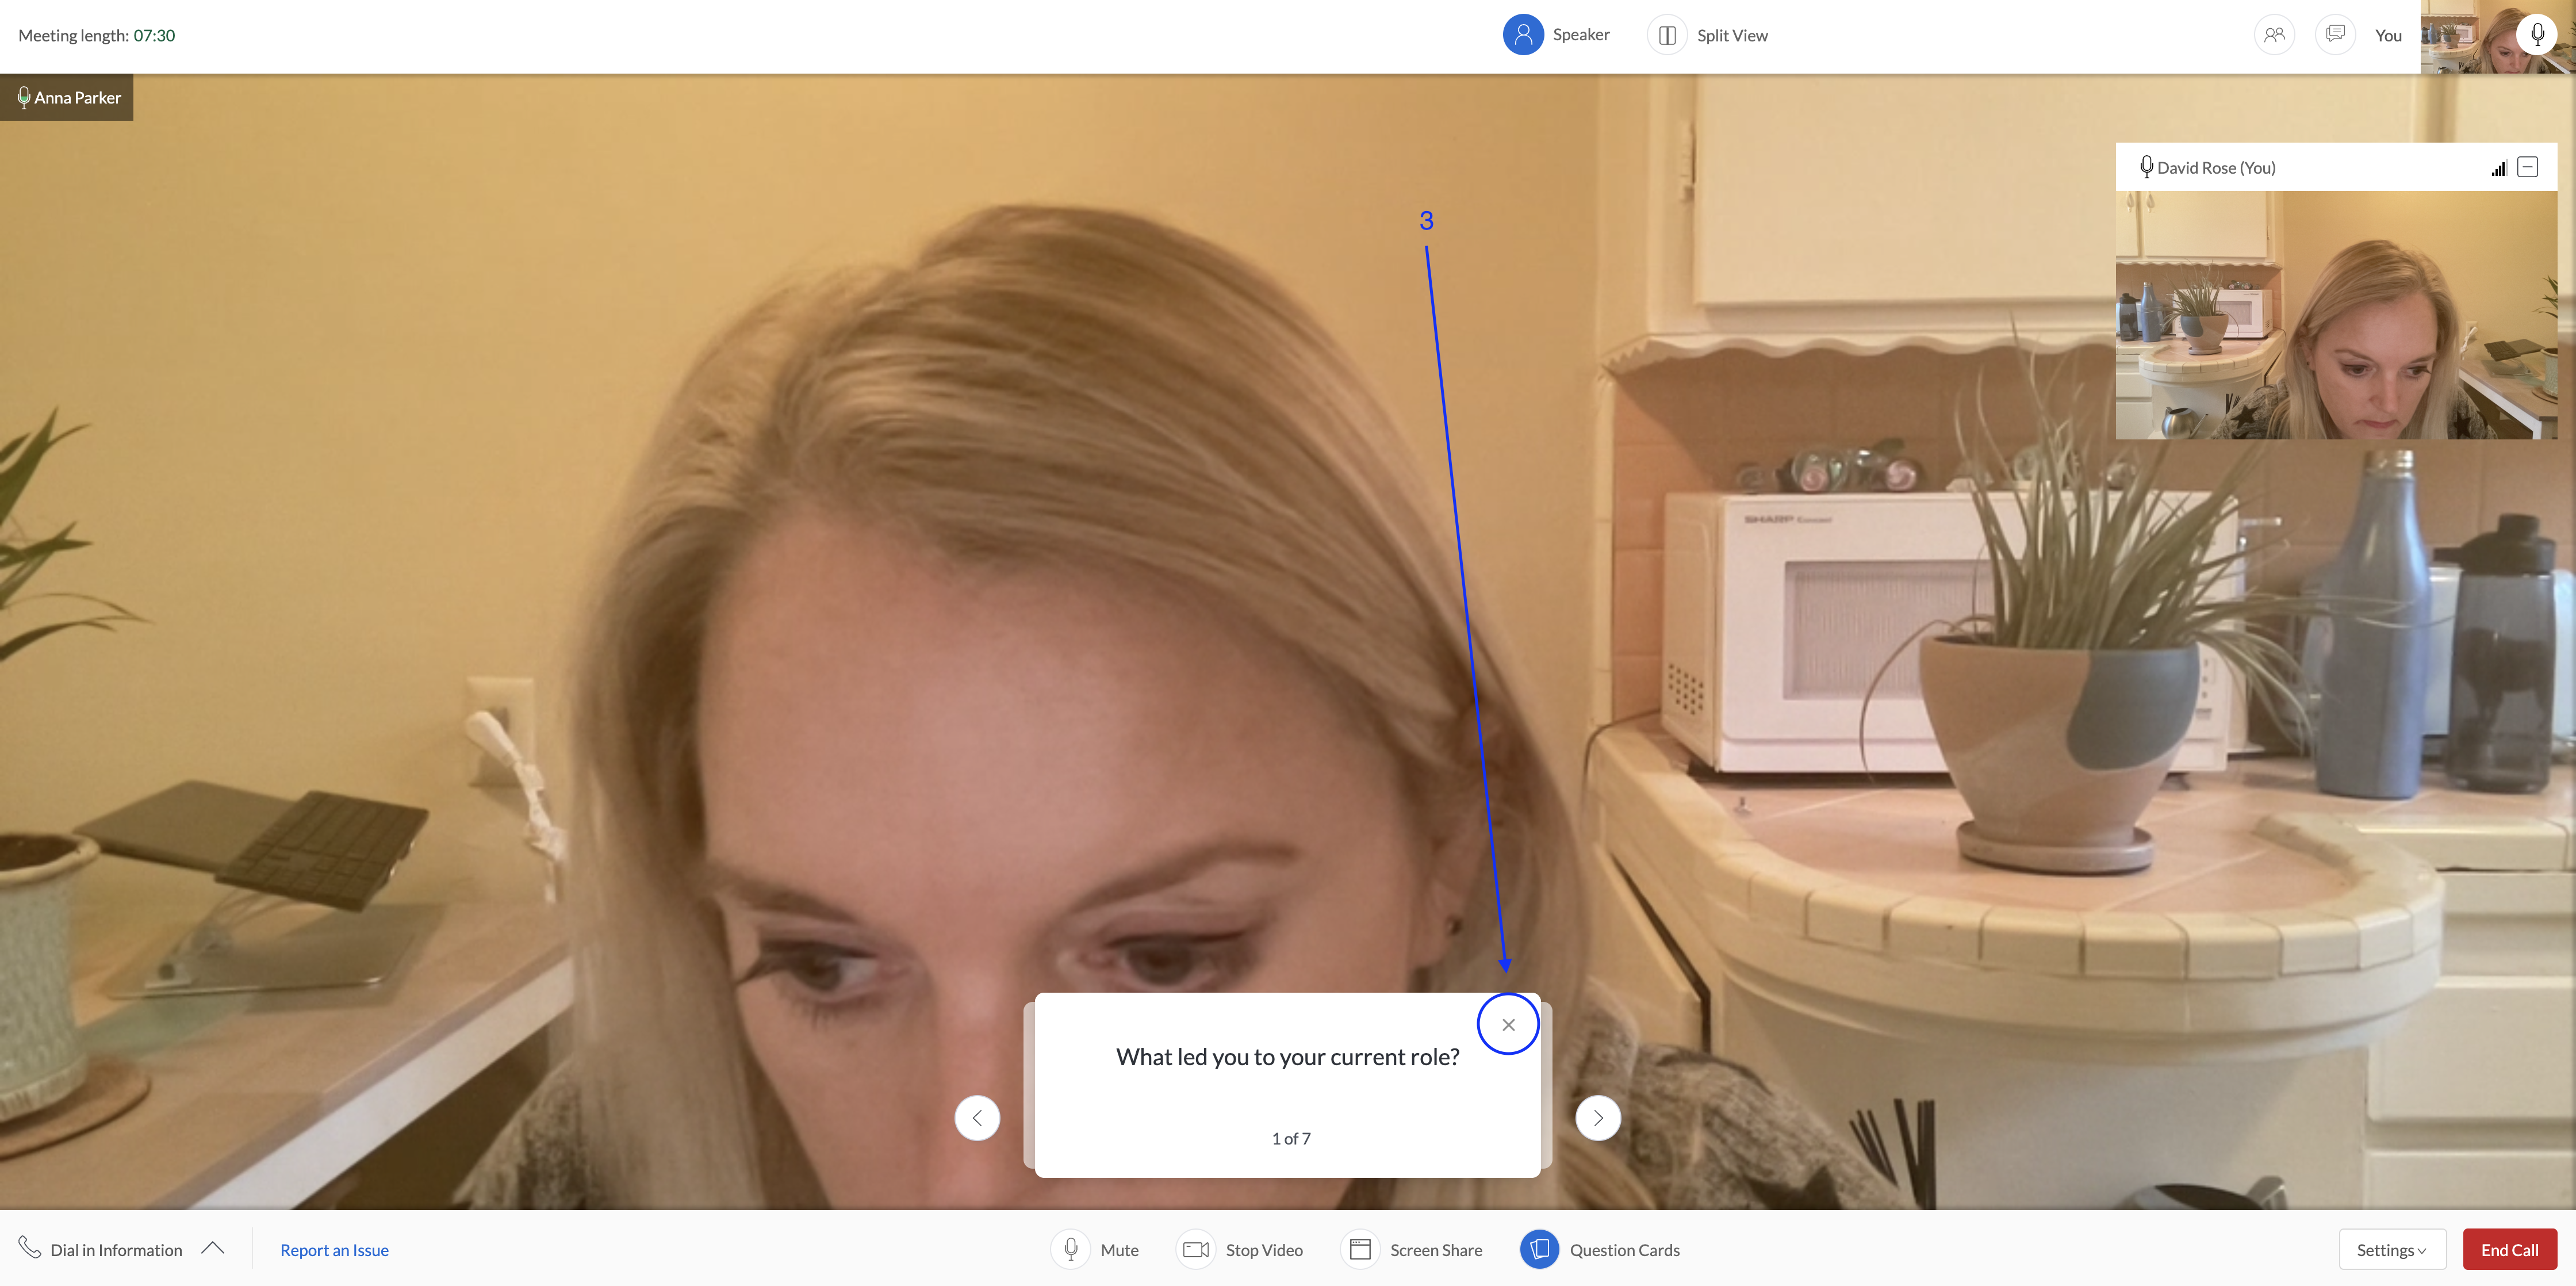Open the participants list icon

[x=2274, y=35]
